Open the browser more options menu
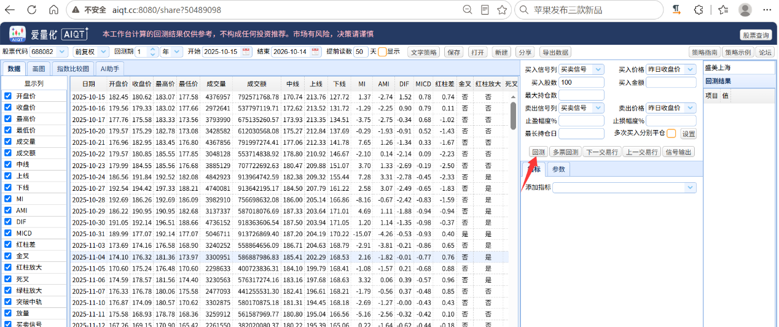This screenshot has width=779, height=327. (766, 10)
